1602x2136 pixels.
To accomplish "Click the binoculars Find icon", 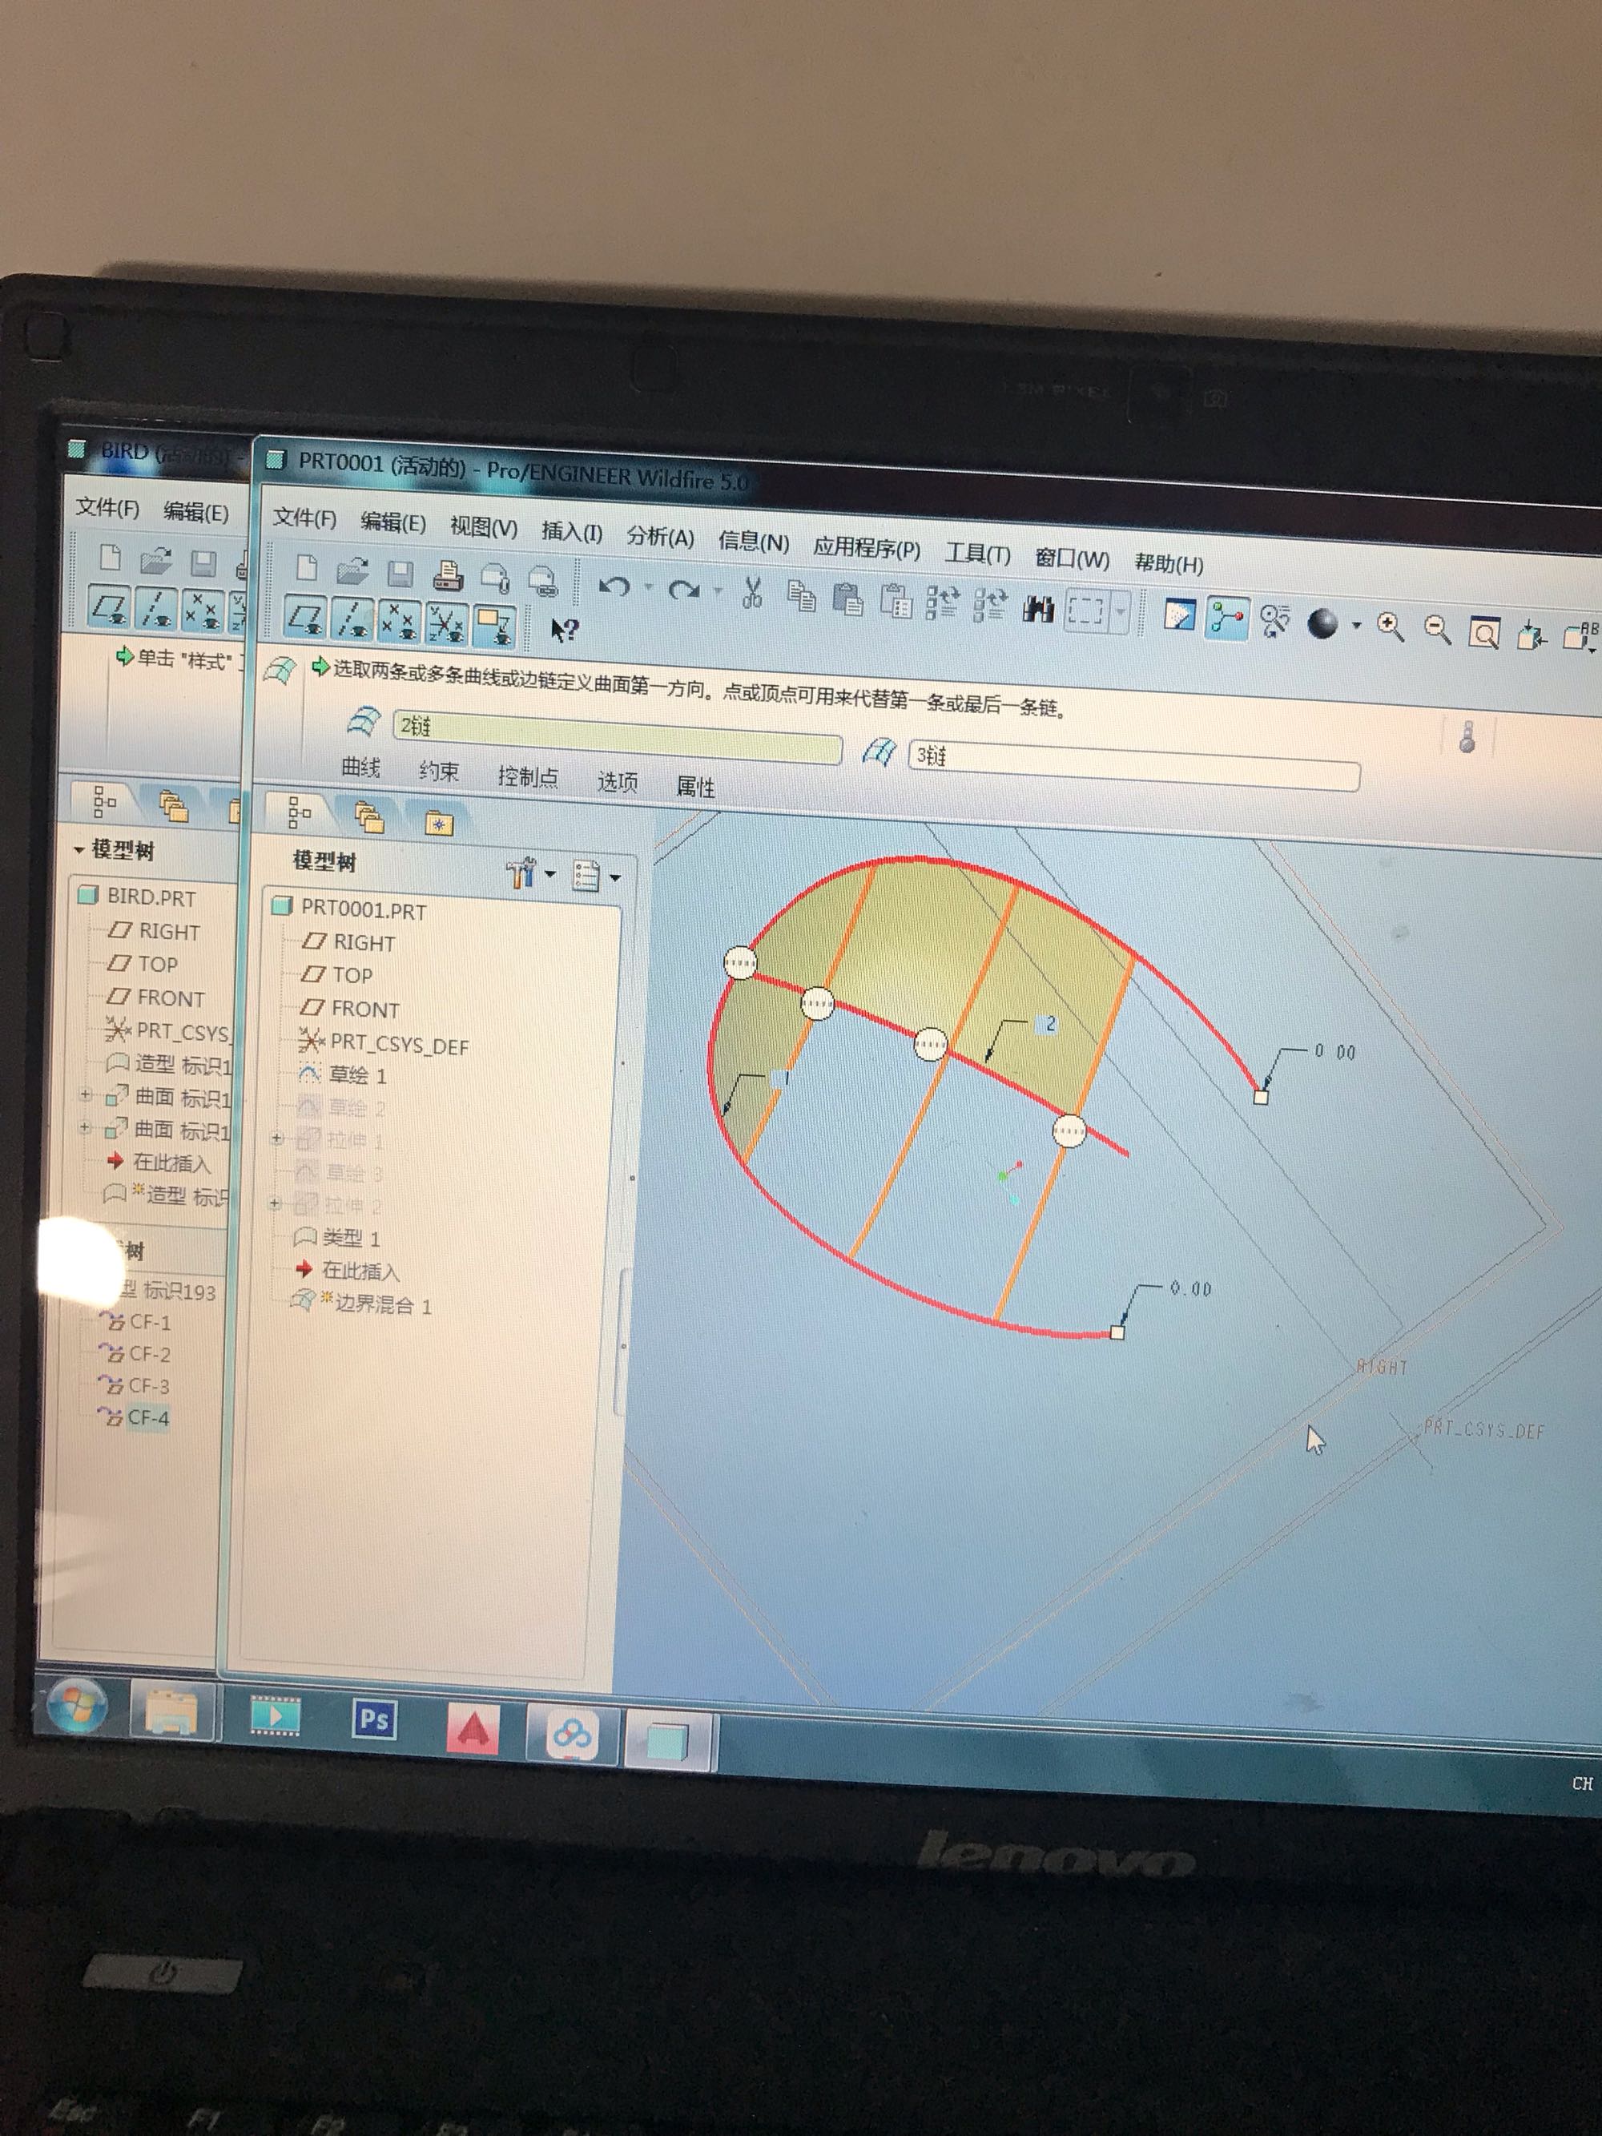I will (1038, 608).
